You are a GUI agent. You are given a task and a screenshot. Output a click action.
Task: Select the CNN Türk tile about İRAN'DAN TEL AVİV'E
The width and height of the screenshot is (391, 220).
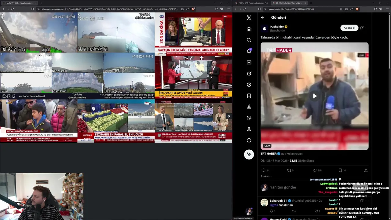point(193,77)
